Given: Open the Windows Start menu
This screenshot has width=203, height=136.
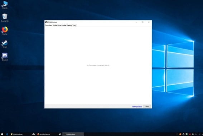Looking at the screenshot, I should click(2, 134).
